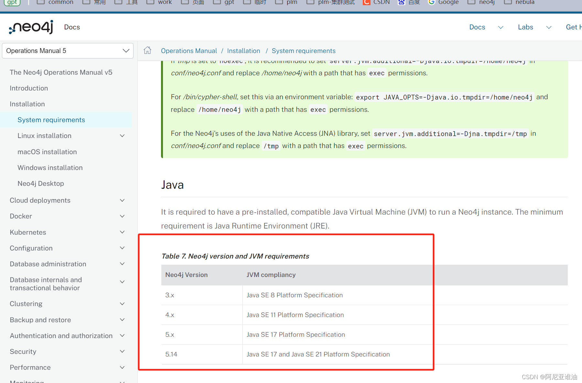
Task: Open Windows installation page
Action: [50, 168]
